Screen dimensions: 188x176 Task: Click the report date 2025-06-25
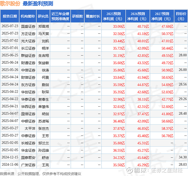pyautogui.click(x=10, y=55)
